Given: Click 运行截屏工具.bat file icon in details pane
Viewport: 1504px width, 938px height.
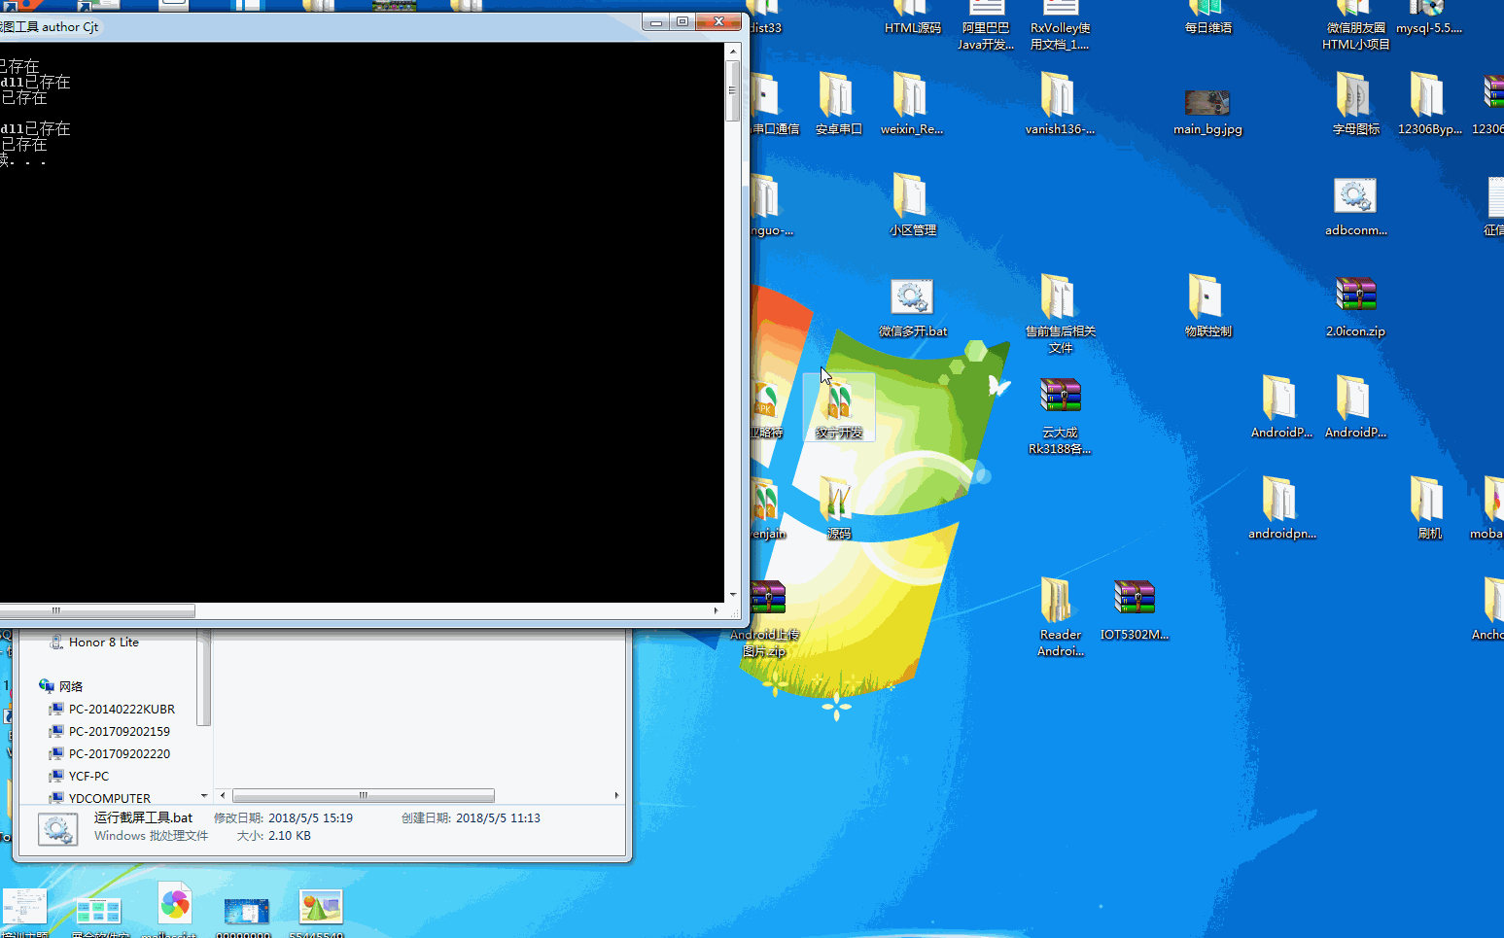Looking at the screenshot, I should 57,828.
